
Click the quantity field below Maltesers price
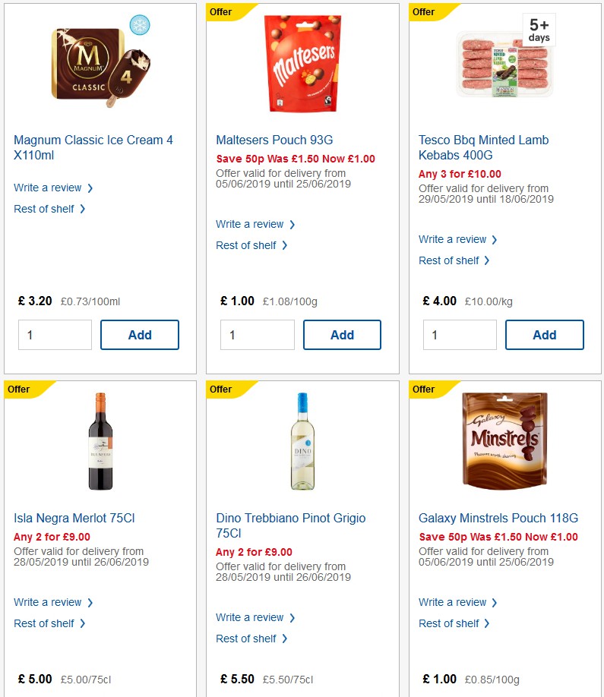click(258, 335)
